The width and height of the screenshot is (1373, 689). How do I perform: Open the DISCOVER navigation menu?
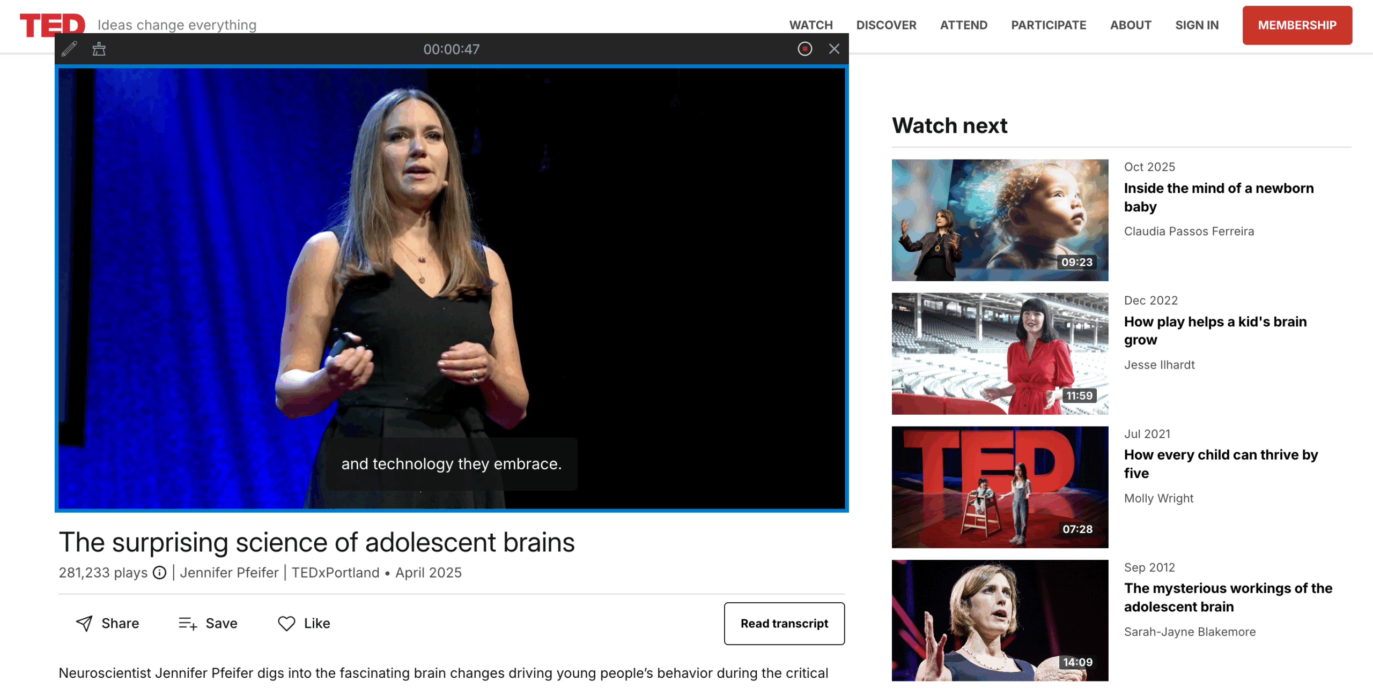point(886,25)
